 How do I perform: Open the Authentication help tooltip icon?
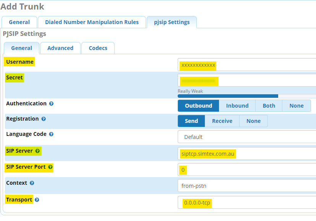[51, 103]
